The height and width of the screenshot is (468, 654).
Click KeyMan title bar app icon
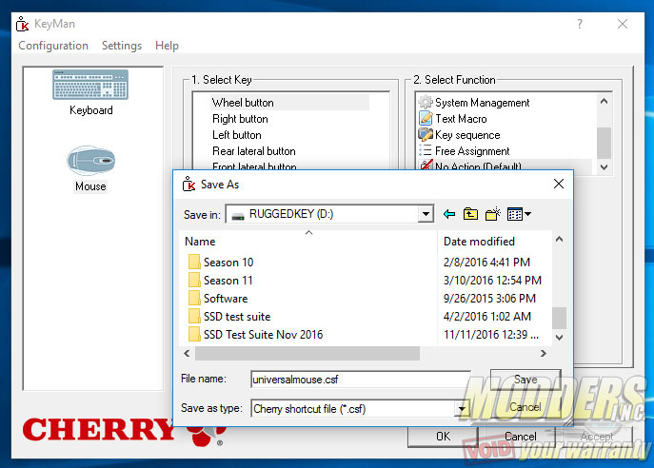(22, 24)
